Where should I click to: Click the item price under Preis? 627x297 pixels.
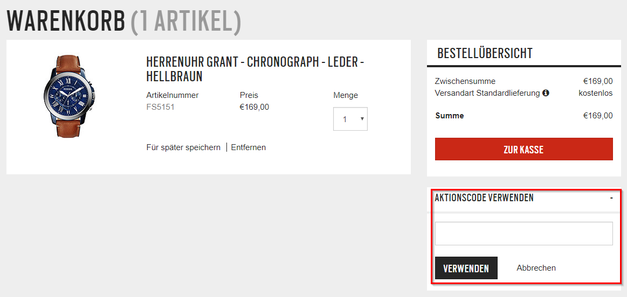coord(254,107)
